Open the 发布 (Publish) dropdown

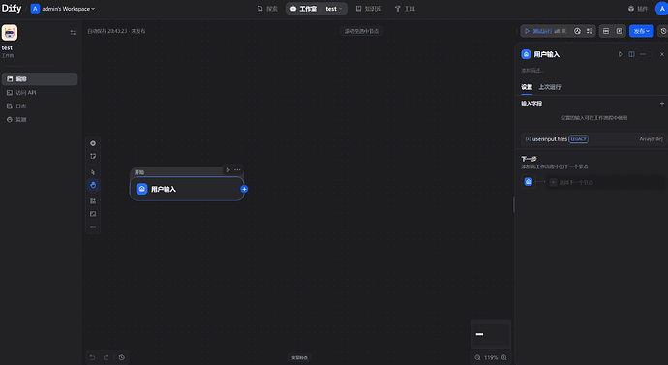coord(641,31)
